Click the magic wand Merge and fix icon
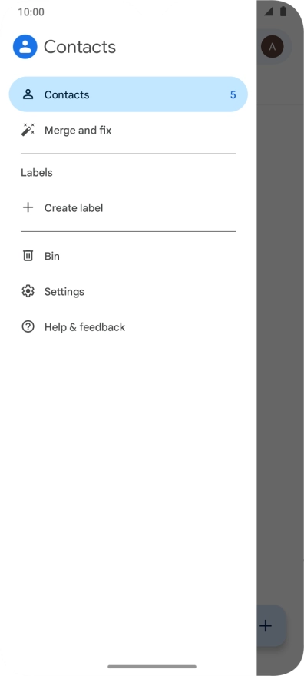Image resolution: width=304 pixels, height=676 pixels. (28, 130)
